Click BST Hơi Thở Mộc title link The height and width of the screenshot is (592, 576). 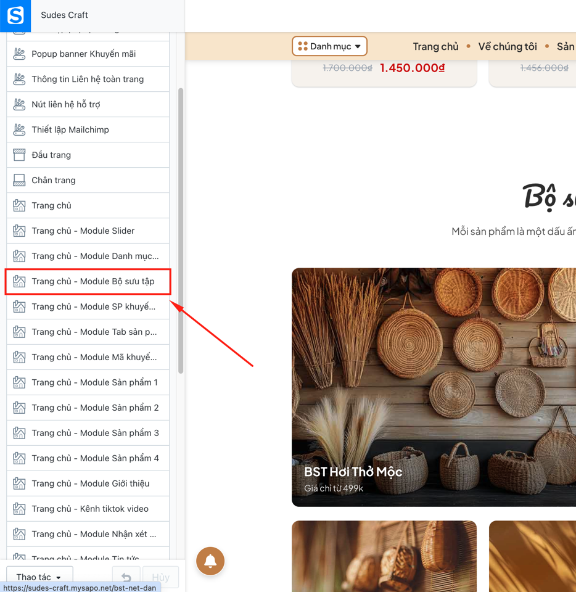pyautogui.click(x=353, y=472)
